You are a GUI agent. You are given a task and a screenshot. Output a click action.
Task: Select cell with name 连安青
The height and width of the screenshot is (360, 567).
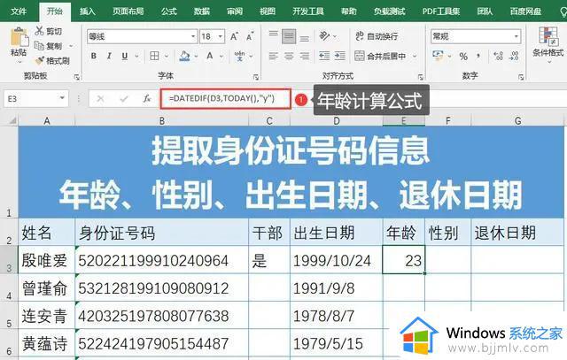pyautogui.click(x=47, y=316)
